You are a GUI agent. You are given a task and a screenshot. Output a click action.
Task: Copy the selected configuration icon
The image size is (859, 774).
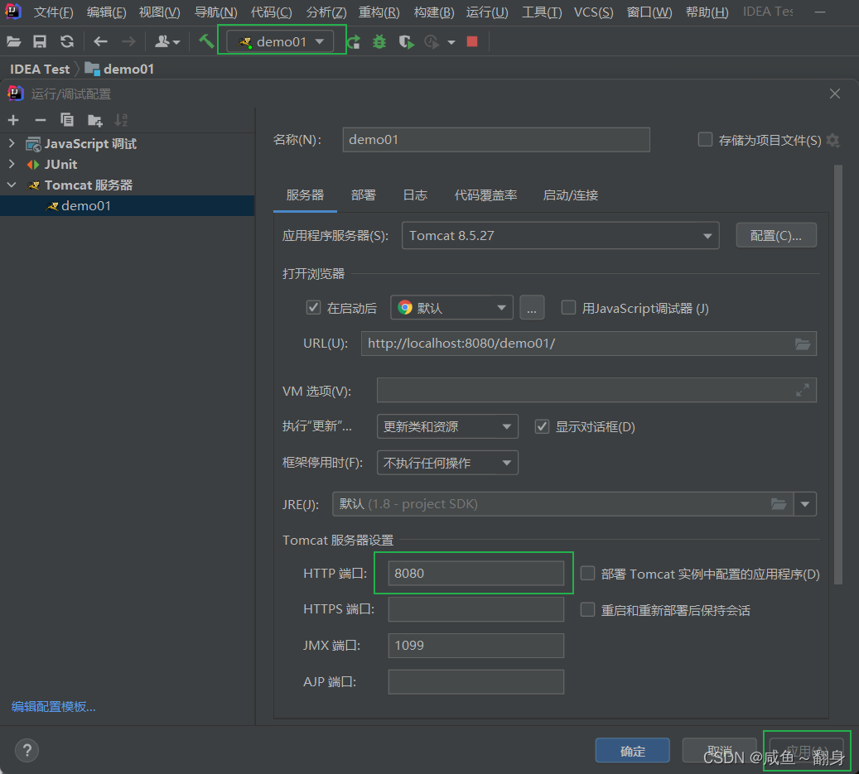coord(67,119)
